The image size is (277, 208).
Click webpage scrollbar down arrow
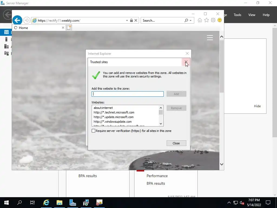coord(222,164)
